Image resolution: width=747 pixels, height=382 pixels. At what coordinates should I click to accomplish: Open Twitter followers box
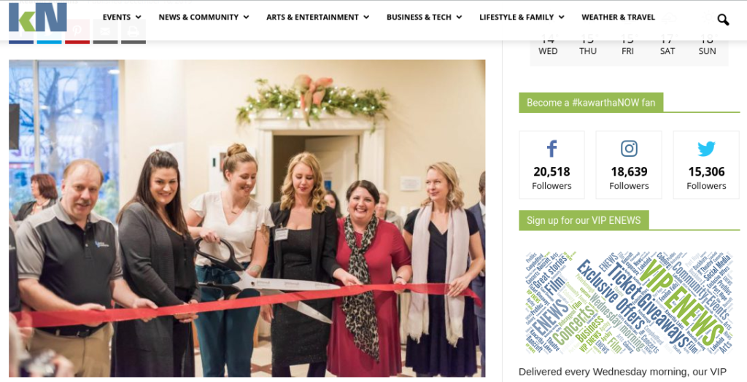(706, 165)
